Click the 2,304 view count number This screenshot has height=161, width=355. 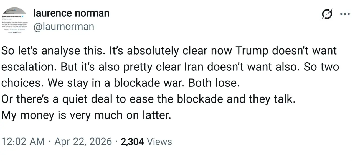[133, 142]
